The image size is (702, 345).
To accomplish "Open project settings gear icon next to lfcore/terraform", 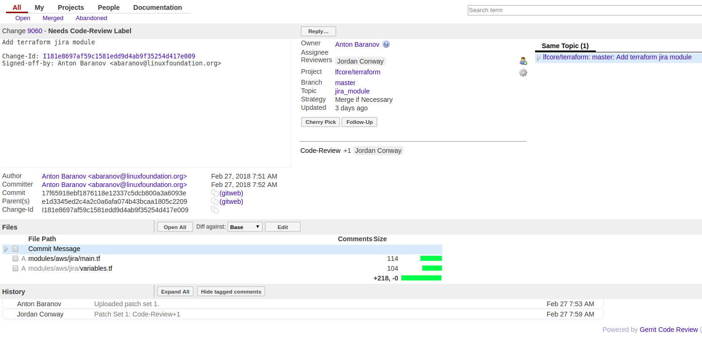I will coord(523,72).
